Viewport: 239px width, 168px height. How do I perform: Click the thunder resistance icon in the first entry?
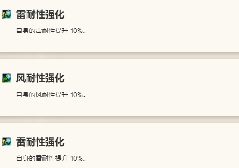coord(7,14)
